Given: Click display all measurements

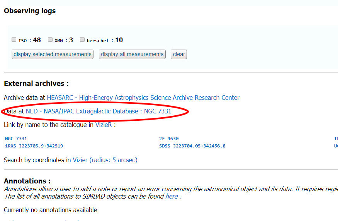Looking at the screenshot, I should tap(132, 54).
